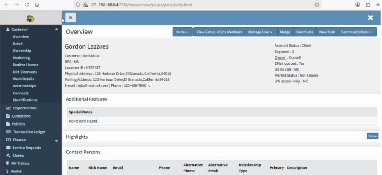Bookmark page with the star icon
The height and width of the screenshot is (175, 382).
coord(316,5)
